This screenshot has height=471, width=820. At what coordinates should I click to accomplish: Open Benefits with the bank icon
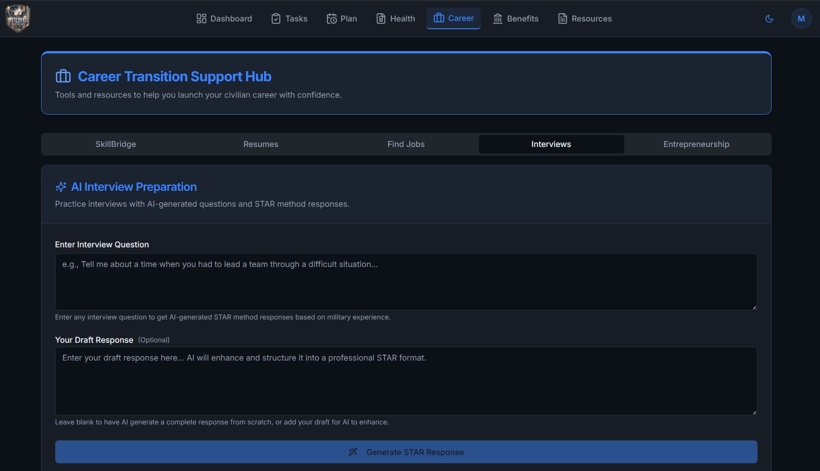[498, 18]
